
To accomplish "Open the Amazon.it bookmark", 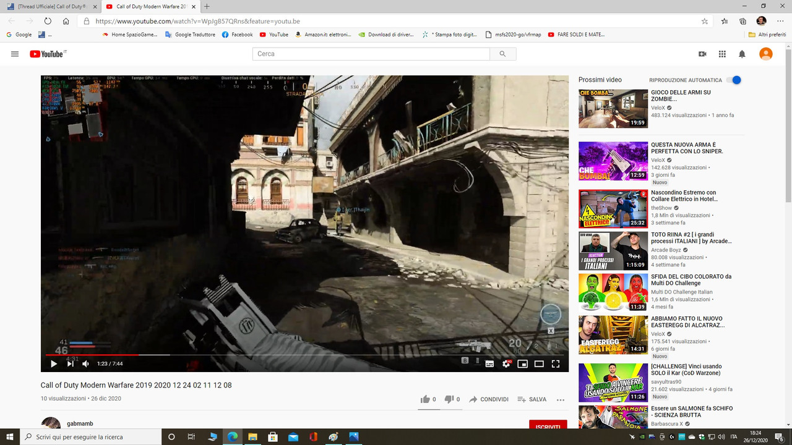I will pos(323,35).
